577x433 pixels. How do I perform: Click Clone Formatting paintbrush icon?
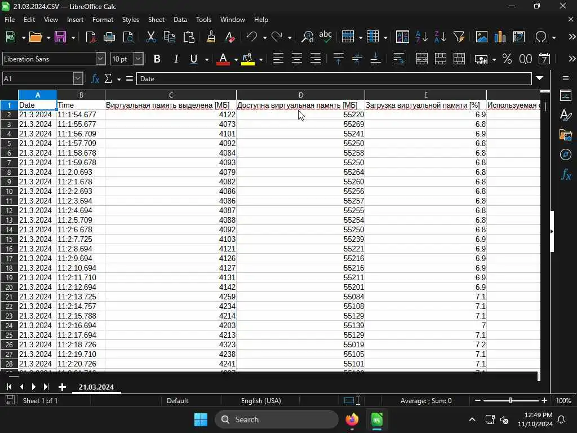[211, 37]
